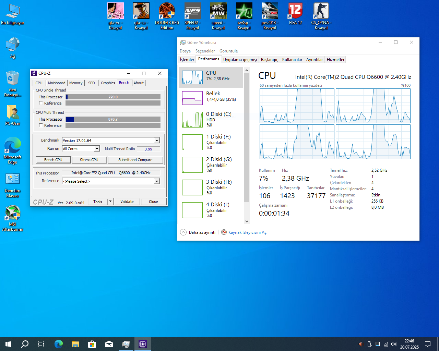Open the taskbar clock showing 22:46

pos(409,344)
